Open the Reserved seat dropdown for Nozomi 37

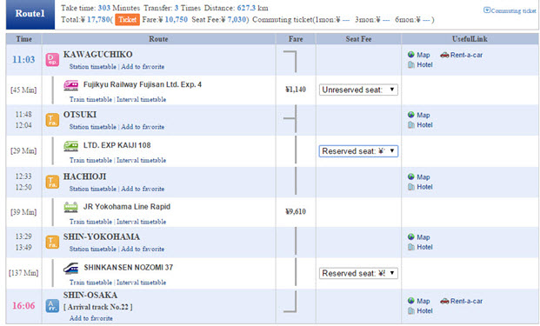[358, 273]
